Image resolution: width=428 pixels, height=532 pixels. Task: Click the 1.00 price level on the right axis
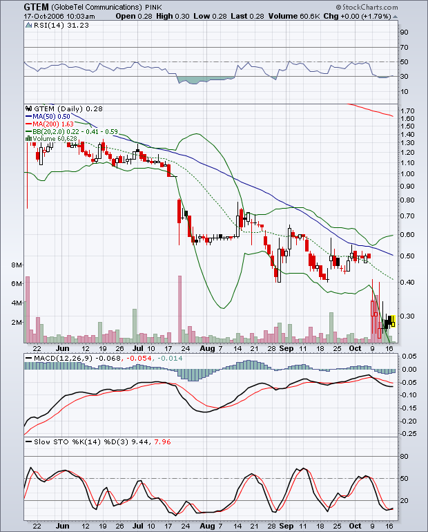(407, 173)
